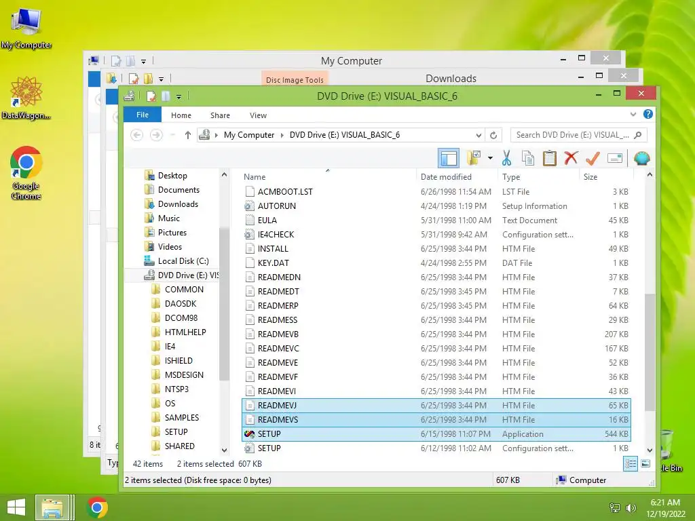Click the Windows Start button
Screen dimensions: 695x521
tap(16, 507)
